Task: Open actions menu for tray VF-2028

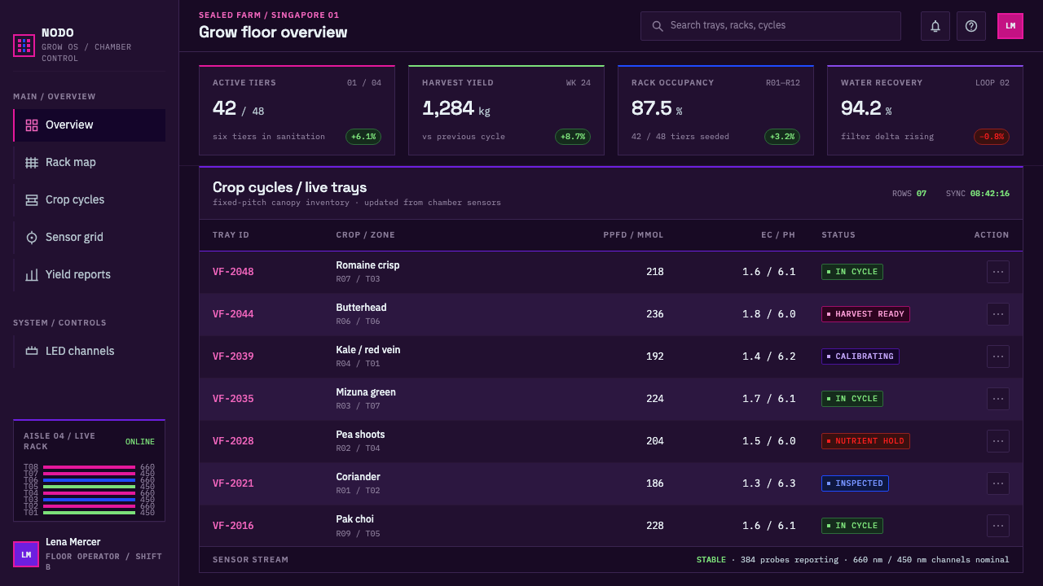Action: coord(998,441)
